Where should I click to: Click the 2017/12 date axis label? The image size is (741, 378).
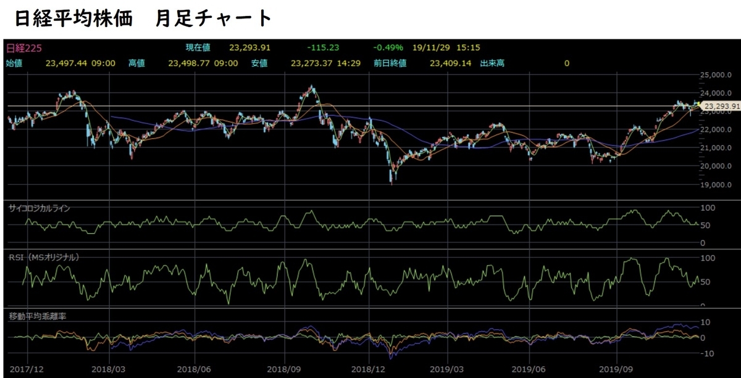(x=26, y=370)
